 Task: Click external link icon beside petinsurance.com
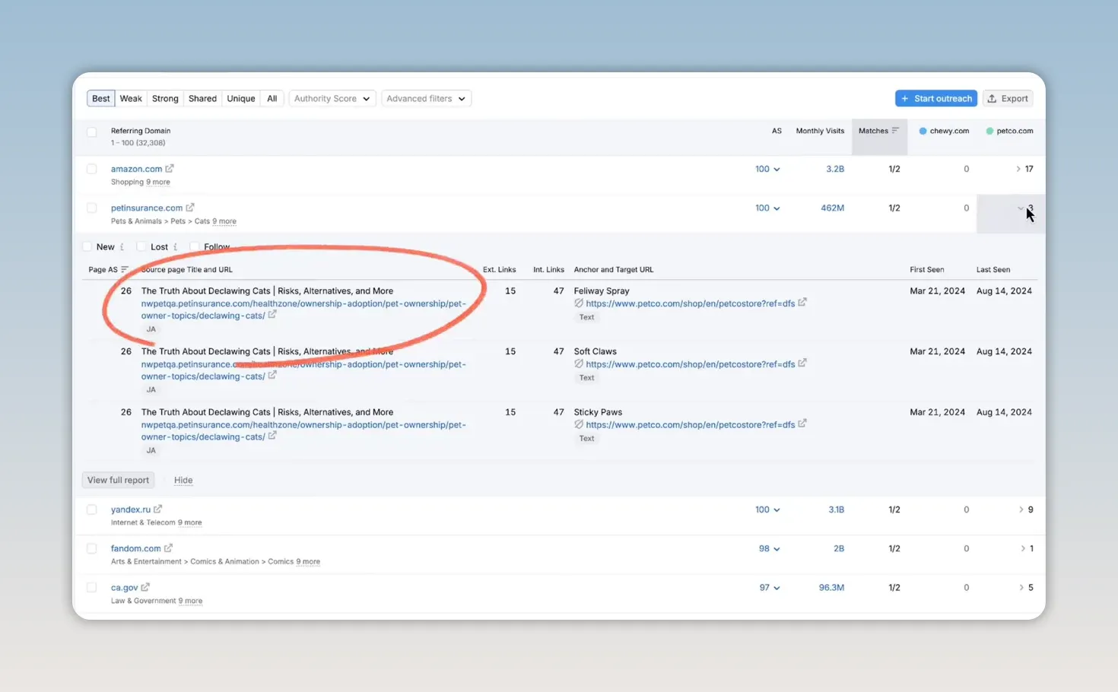coord(190,207)
